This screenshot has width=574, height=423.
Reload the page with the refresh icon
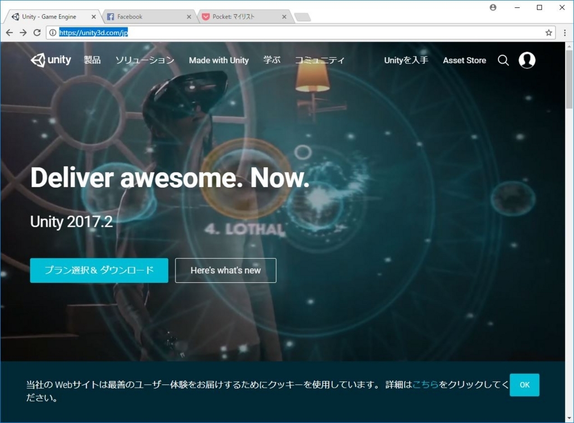pos(37,33)
